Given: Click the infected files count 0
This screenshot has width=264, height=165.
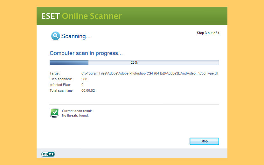Looking at the screenshot, I should pos(82,85).
